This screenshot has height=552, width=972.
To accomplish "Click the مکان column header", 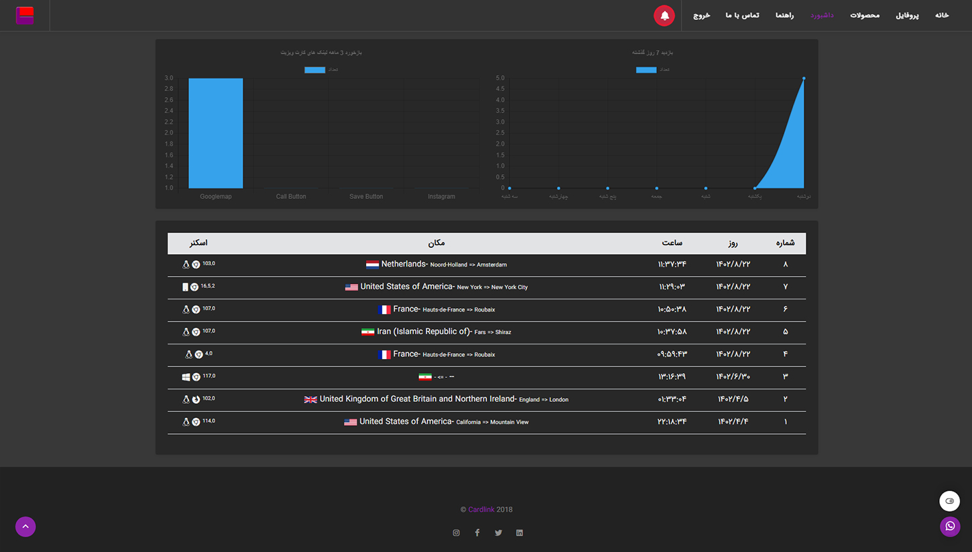I will pyautogui.click(x=436, y=243).
